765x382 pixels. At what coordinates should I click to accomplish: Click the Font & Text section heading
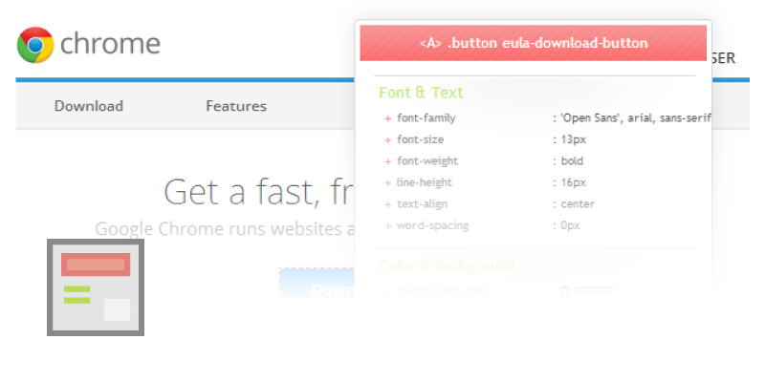click(x=421, y=93)
